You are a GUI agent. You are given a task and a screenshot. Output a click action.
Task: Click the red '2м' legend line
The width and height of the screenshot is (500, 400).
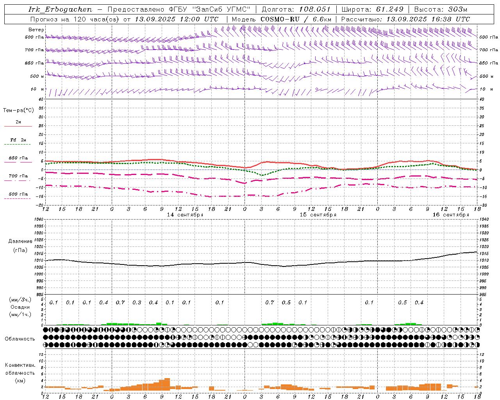click(18, 126)
